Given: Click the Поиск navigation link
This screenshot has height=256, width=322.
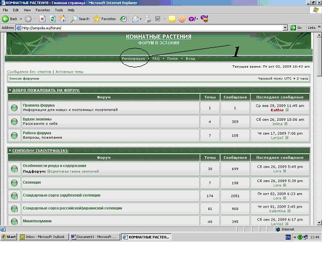Looking at the screenshot, I should (172, 58).
